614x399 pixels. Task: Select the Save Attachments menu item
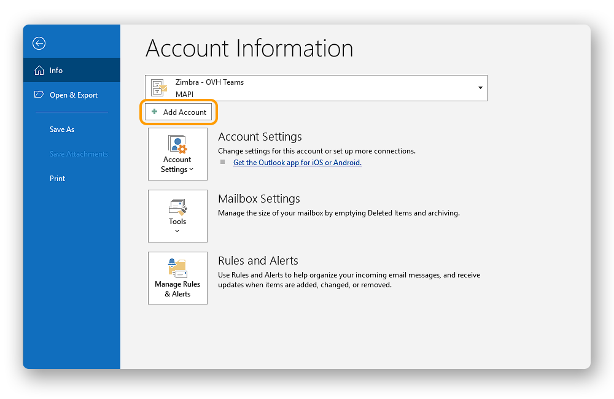(x=79, y=154)
